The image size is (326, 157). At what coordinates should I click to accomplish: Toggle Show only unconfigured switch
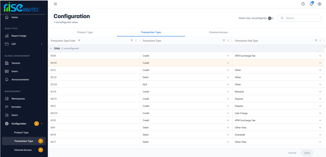pyautogui.click(x=271, y=18)
